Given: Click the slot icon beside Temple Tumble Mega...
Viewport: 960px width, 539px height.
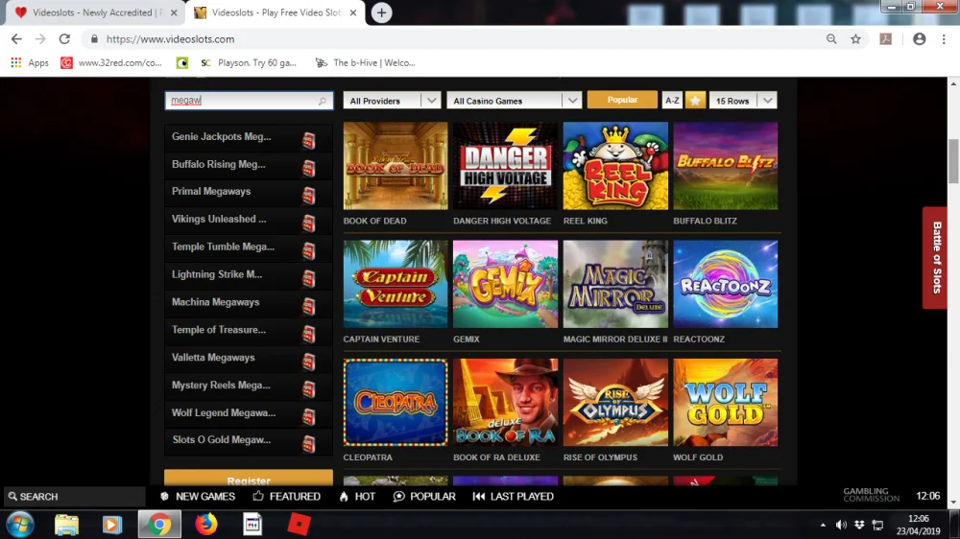Looking at the screenshot, I should click(x=308, y=251).
